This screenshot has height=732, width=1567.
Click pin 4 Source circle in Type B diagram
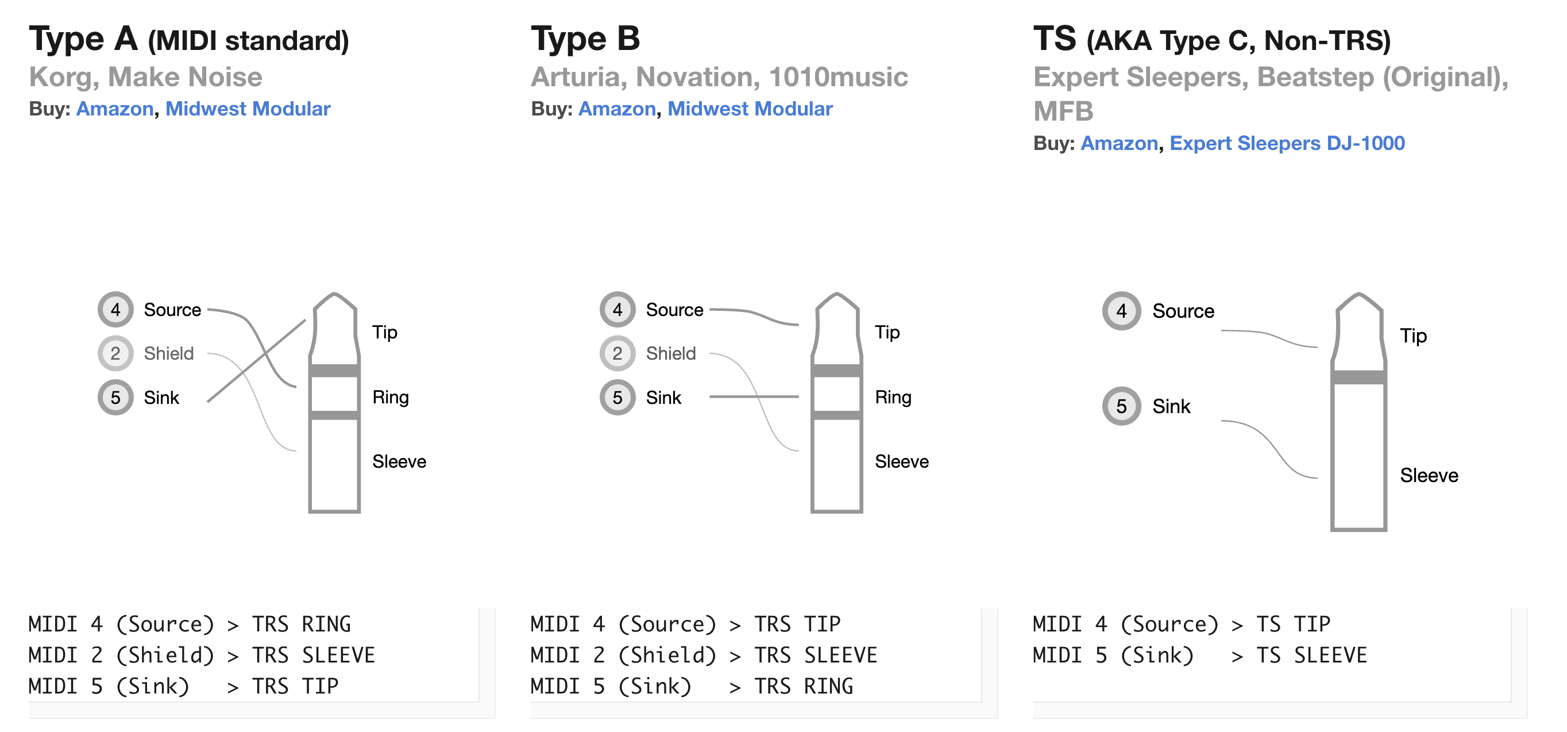[617, 309]
